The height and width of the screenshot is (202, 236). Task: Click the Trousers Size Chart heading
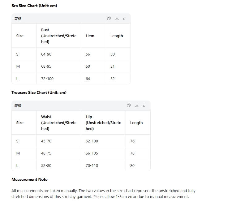(39, 92)
